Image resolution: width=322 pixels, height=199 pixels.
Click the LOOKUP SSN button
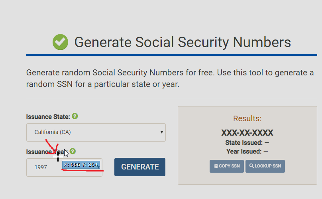point(265,166)
